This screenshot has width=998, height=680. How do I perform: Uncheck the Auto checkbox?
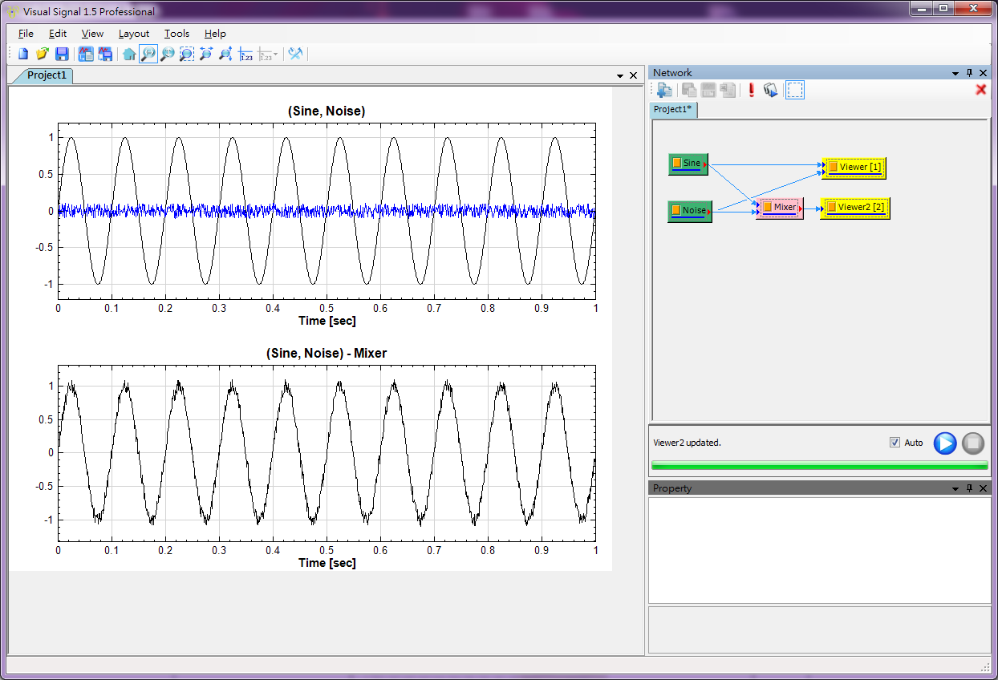[x=895, y=443]
